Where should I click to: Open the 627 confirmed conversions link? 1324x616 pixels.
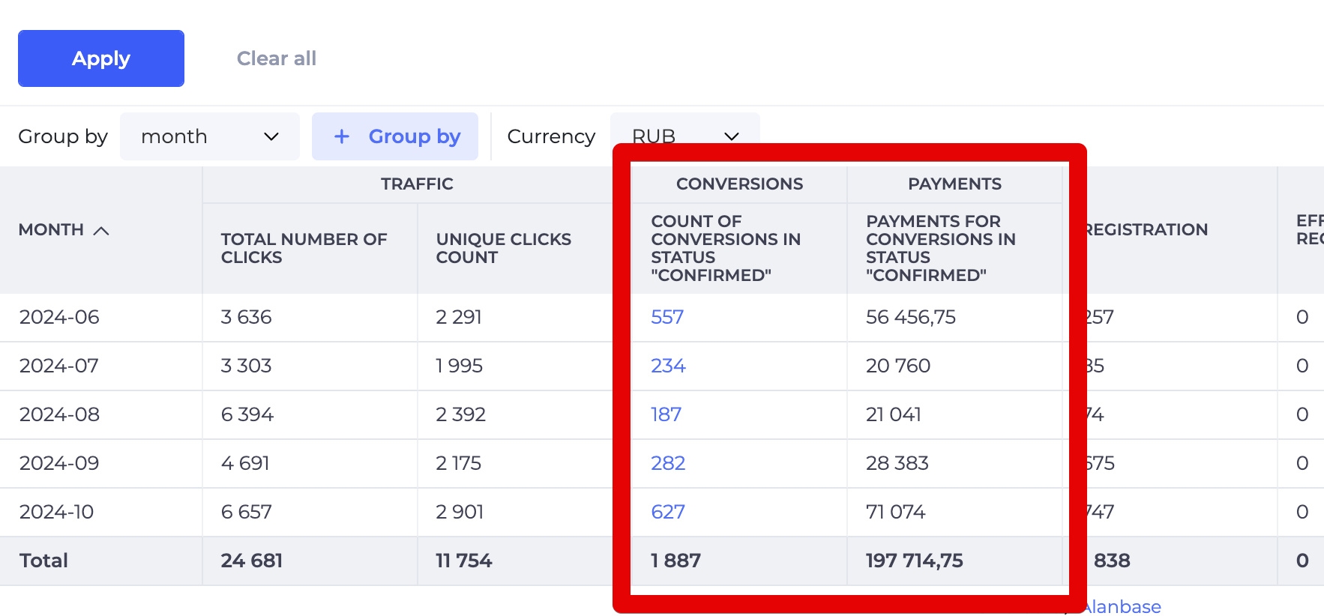click(x=668, y=512)
